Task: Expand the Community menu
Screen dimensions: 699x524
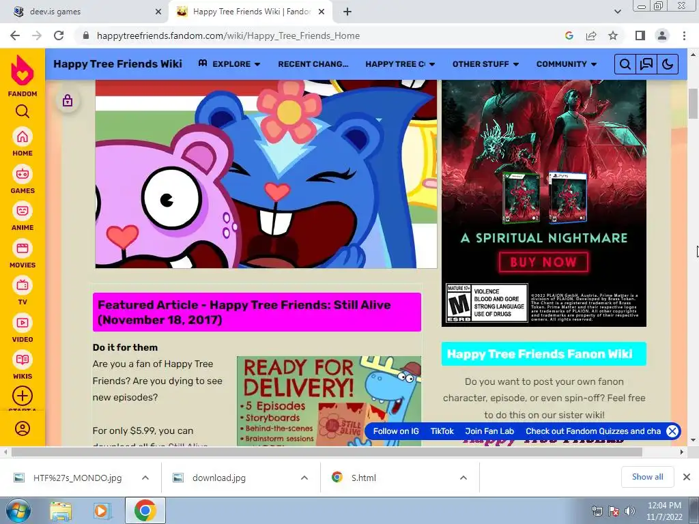Action: (566, 64)
